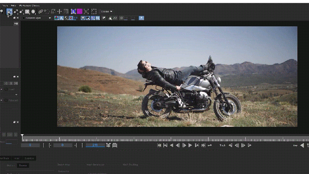Screen dimensions: 309x174
Task: Open the Tools menu
Action: 5,5
